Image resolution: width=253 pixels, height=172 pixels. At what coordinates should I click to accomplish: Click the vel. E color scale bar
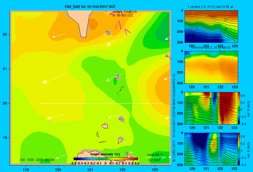(x=239, y=149)
